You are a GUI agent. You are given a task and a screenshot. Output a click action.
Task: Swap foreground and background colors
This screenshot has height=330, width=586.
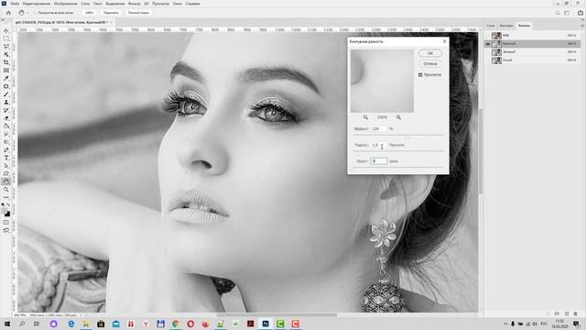tap(8, 205)
